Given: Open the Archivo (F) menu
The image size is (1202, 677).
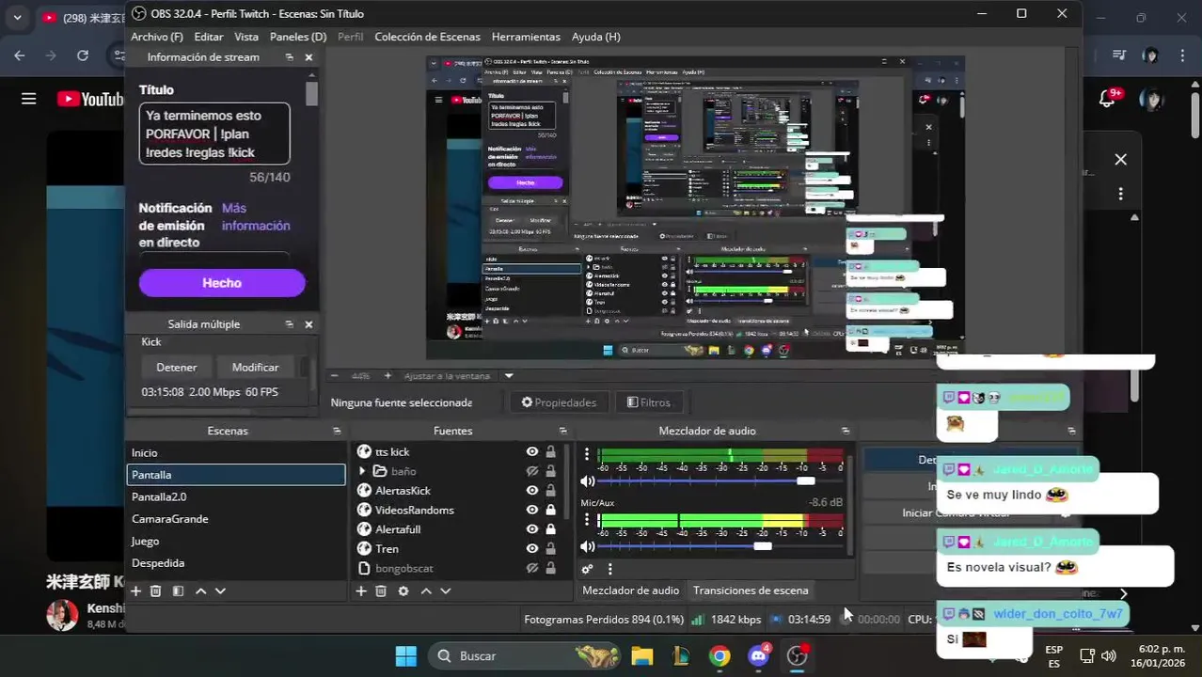Looking at the screenshot, I should (157, 37).
